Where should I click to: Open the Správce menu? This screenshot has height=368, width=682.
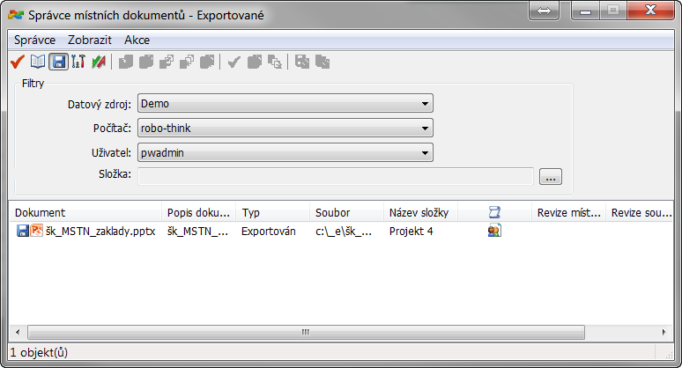click(x=35, y=40)
